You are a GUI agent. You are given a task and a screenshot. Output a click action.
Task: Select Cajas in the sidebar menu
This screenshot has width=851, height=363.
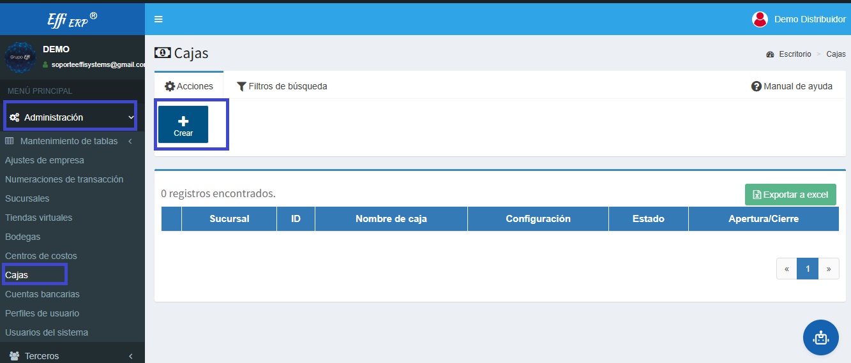coord(17,275)
